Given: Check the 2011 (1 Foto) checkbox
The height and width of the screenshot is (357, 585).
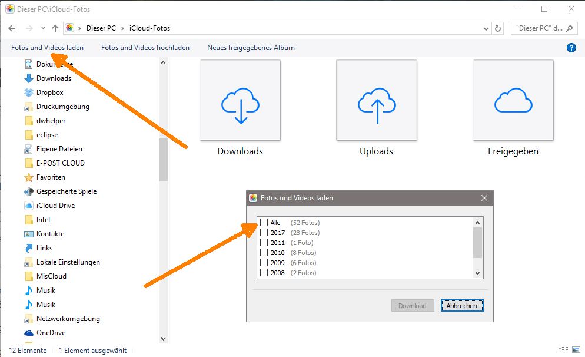Looking at the screenshot, I should pyautogui.click(x=264, y=243).
